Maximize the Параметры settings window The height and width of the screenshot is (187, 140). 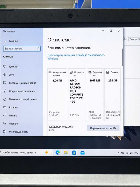(x=111, y=31)
